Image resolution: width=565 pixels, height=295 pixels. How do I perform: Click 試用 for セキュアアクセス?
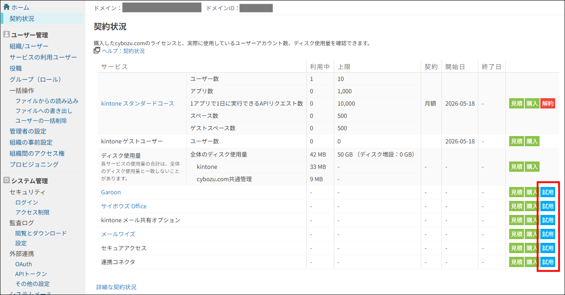[547, 248]
